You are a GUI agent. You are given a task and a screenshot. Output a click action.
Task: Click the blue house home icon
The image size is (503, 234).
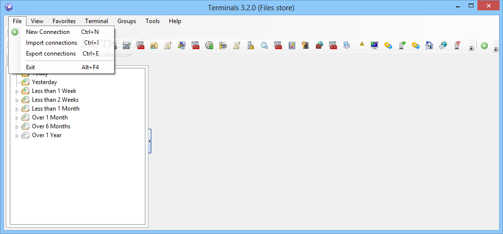pos(429,45)
